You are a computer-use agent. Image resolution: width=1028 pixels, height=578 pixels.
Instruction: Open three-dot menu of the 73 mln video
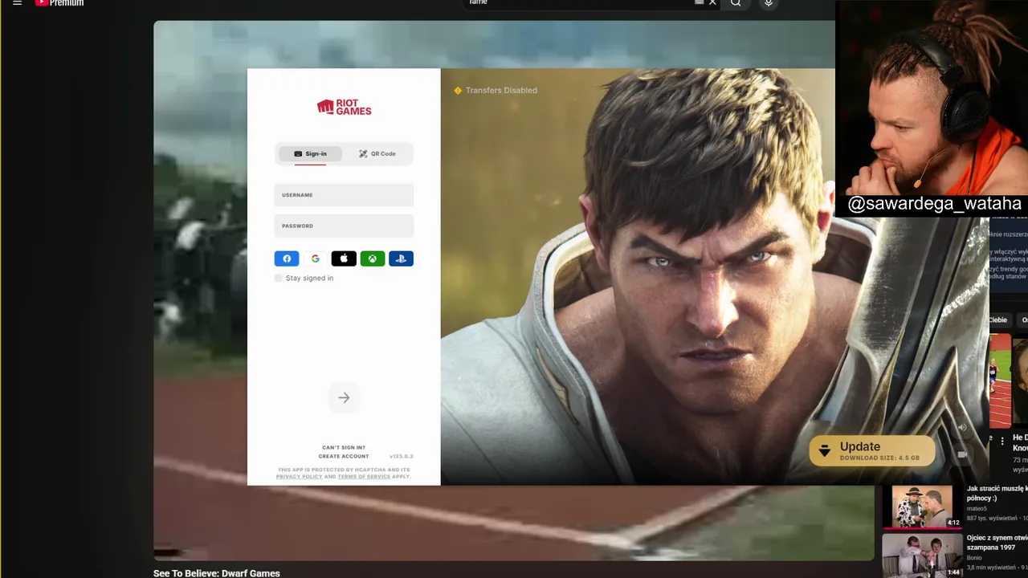pos(1001,442)
